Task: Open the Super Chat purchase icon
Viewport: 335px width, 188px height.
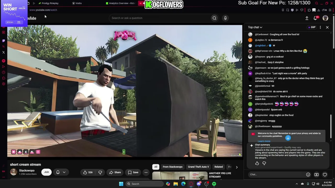Action: tap(316, 174)
